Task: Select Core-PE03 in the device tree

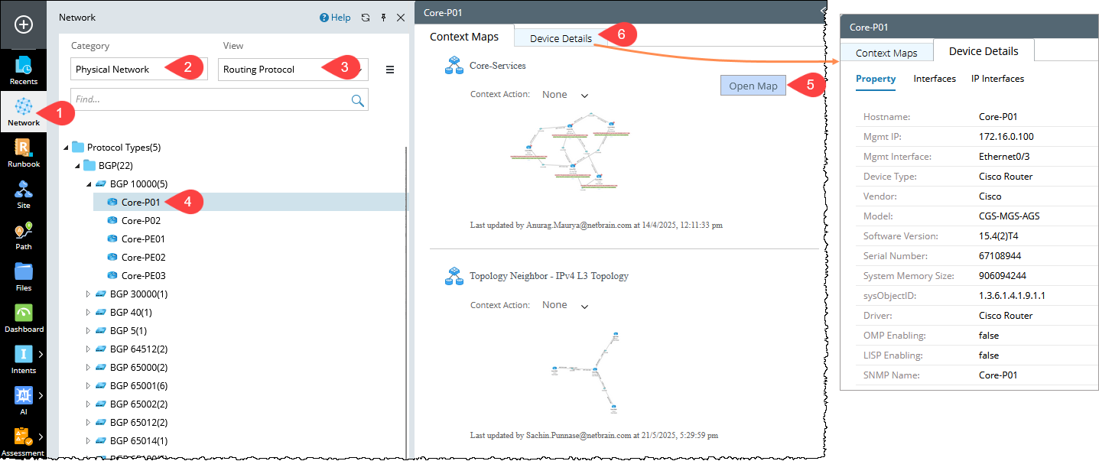Action: [143, 275]
